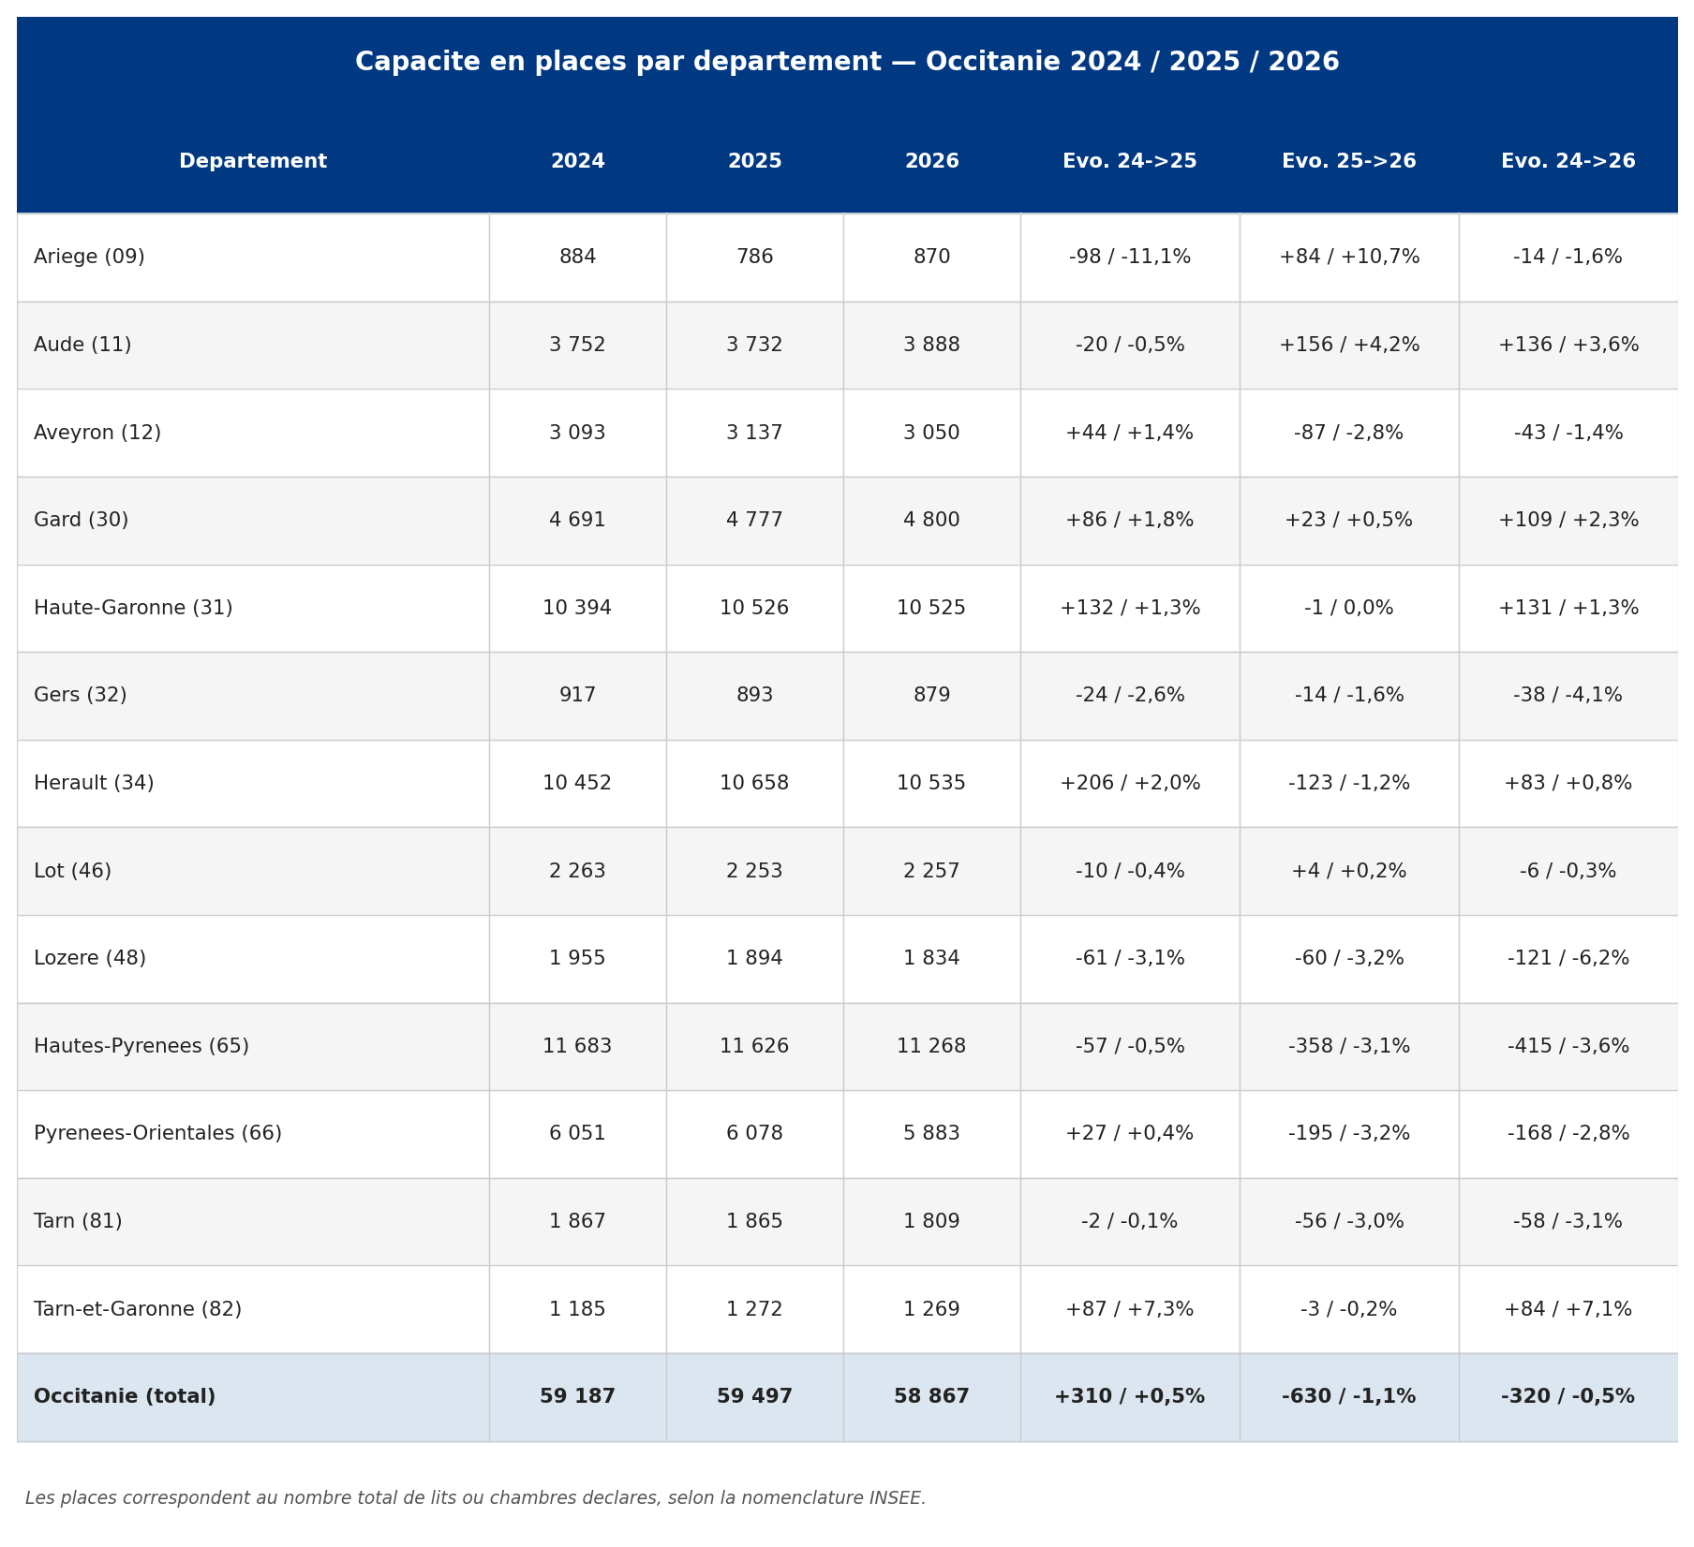
Task: Click the table title banner text
Action: point(847,63)
